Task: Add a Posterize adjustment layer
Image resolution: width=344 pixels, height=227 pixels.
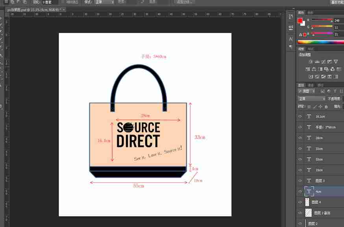Action: click(x=317, y=77)
